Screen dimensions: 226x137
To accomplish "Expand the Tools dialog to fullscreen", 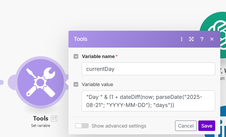I will pyautogui.click(x=191, y=39).
